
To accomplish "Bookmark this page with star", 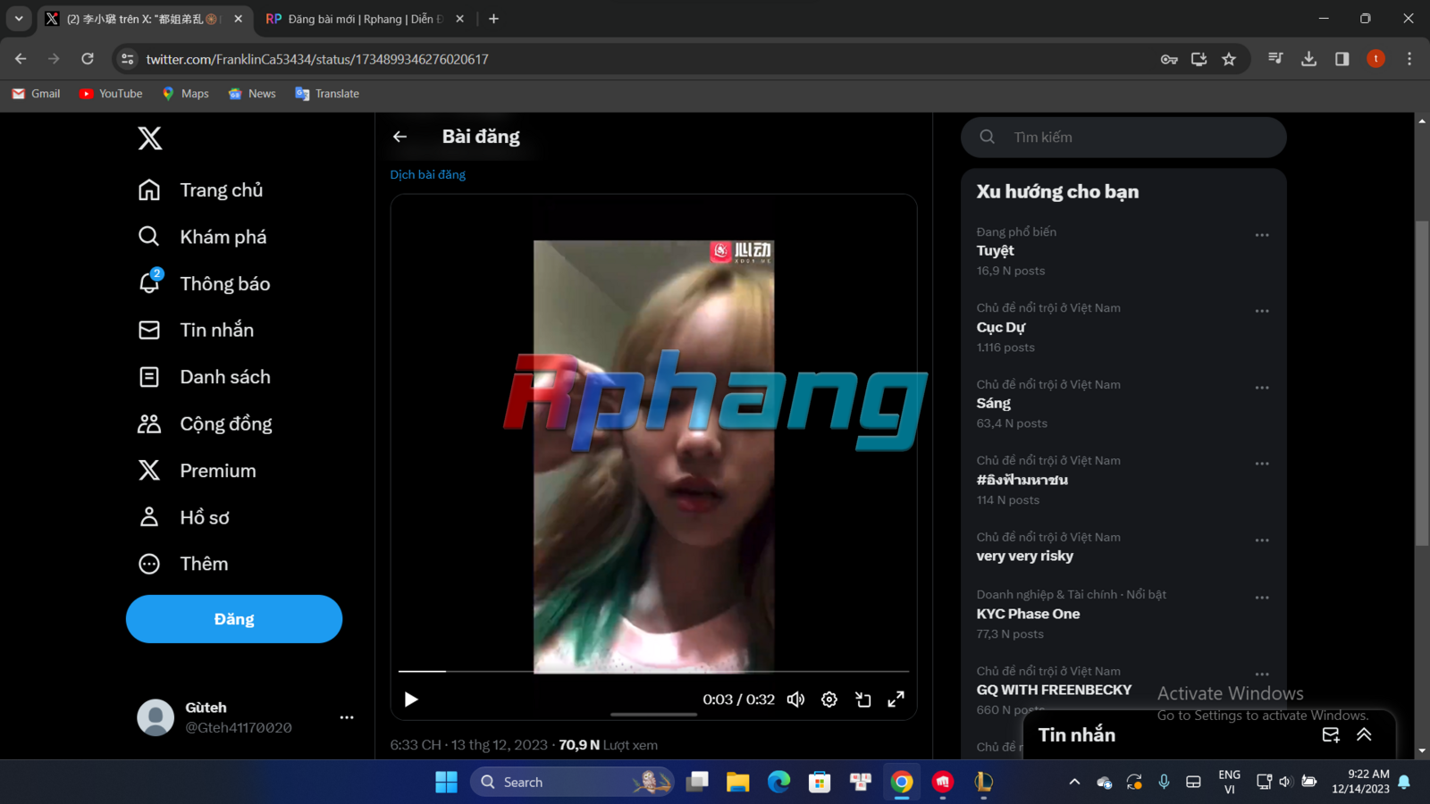I will 1229,59.
